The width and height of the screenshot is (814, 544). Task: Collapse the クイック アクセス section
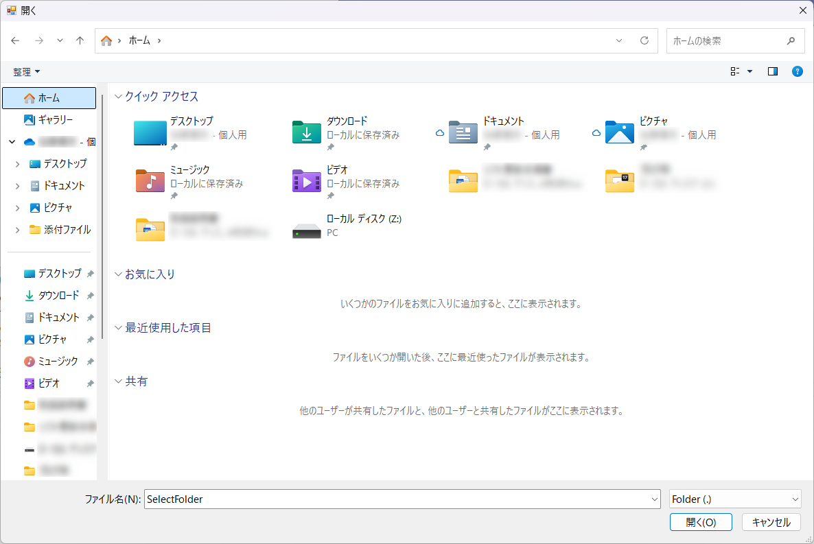tap(118, 96)
